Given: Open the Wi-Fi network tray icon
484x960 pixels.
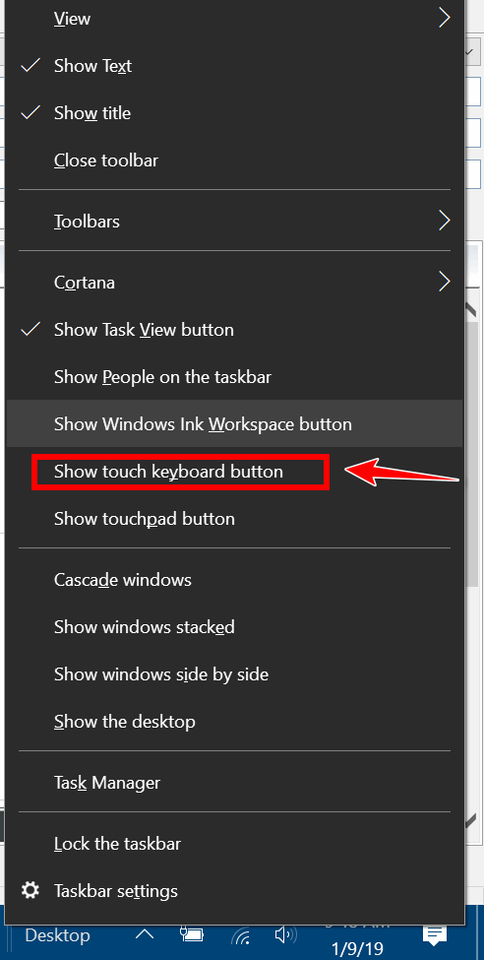Looking at the screenshot, I should point(240,936).
